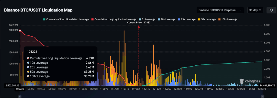This screenshot has width=277, height=98.
Task: Toggle the 5x Leverage legend item
Action: point(147,19)
